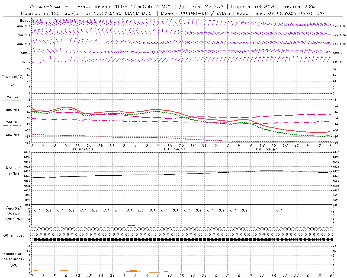The height and width of the screenshot is (278, 347).
Task: Click the (мм/3ч.) precipitation unit label
Action: (x=14, y=208)
